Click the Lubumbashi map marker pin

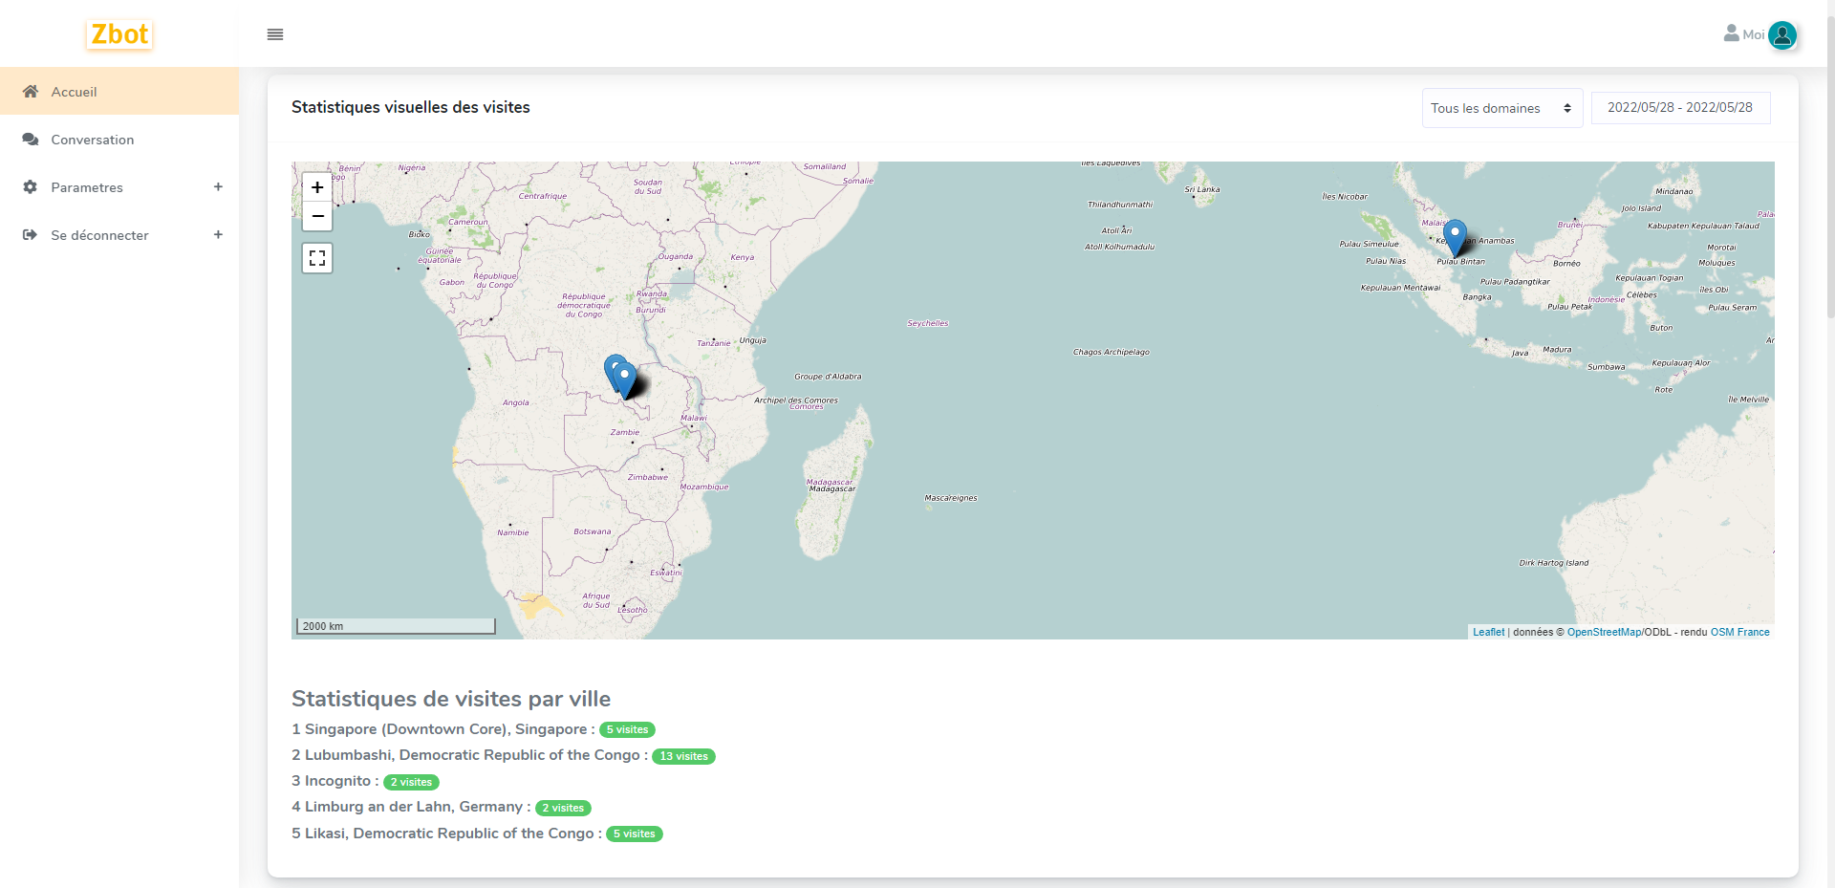click(625, 379)
